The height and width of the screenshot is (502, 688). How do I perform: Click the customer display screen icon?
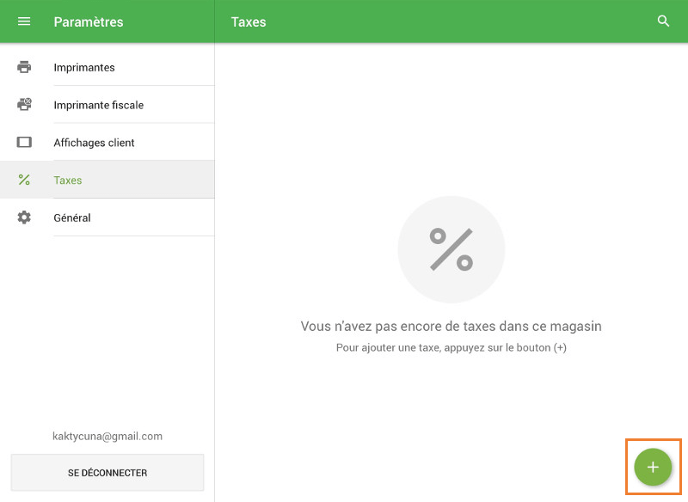(x=24, y=142)
